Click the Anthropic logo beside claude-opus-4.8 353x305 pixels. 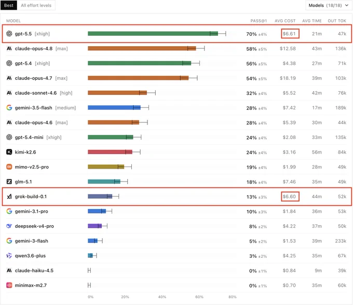click(9, 48)
